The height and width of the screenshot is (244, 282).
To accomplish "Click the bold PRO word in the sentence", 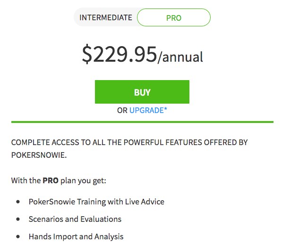I will coord(51,180).
